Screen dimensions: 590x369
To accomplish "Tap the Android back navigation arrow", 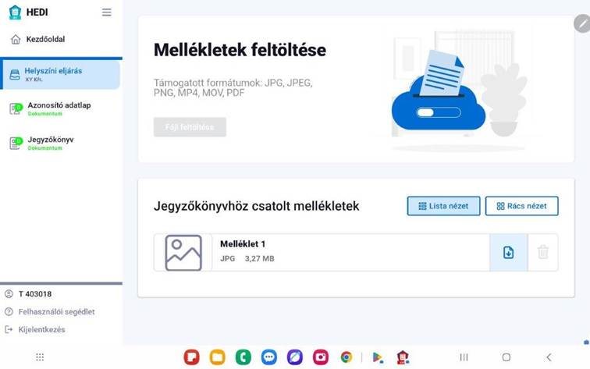I will (x=549, y=357).
